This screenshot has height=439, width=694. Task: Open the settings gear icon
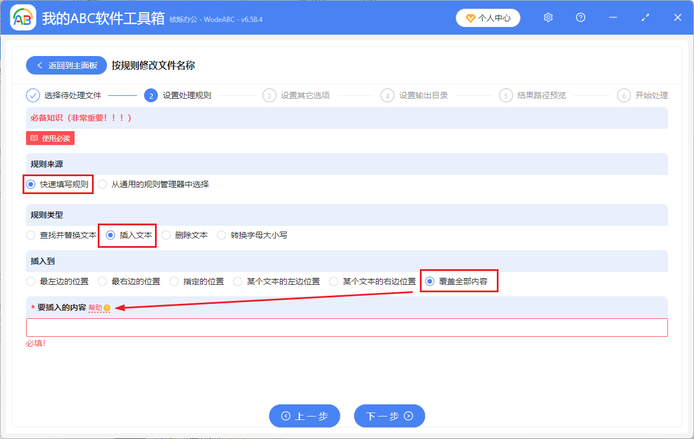click(x=548, y=17)
